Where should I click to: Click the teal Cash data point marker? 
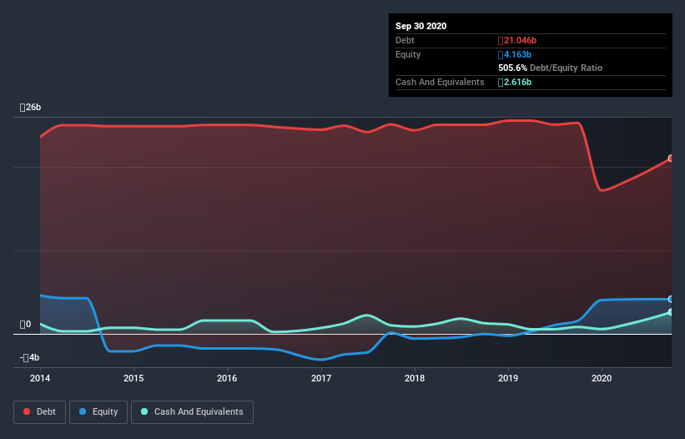coord(671,312)
